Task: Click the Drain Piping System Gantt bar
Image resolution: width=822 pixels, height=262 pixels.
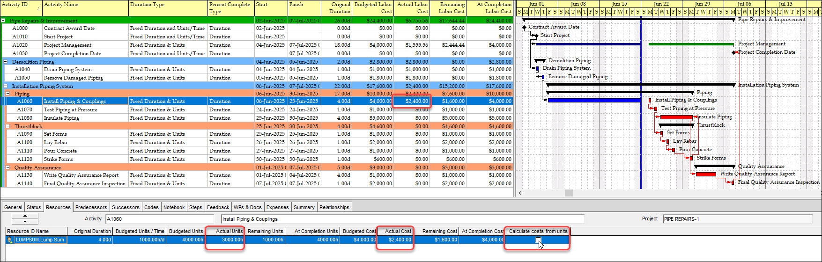Action: tap(537, 69)
